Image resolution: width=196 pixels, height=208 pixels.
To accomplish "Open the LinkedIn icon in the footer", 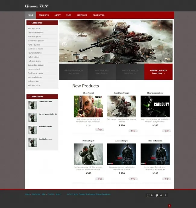I will point(152,195).
